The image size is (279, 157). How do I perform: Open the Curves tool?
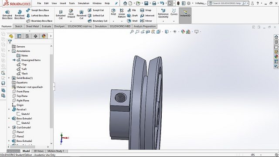174,12
